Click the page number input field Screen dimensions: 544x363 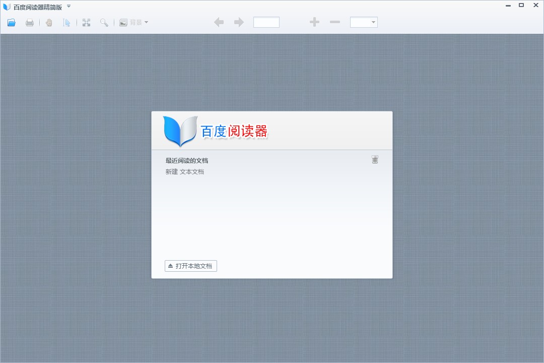(266, 22)
